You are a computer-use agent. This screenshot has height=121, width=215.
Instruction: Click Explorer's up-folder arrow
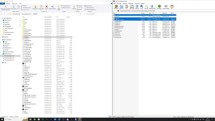pos(8,14)
